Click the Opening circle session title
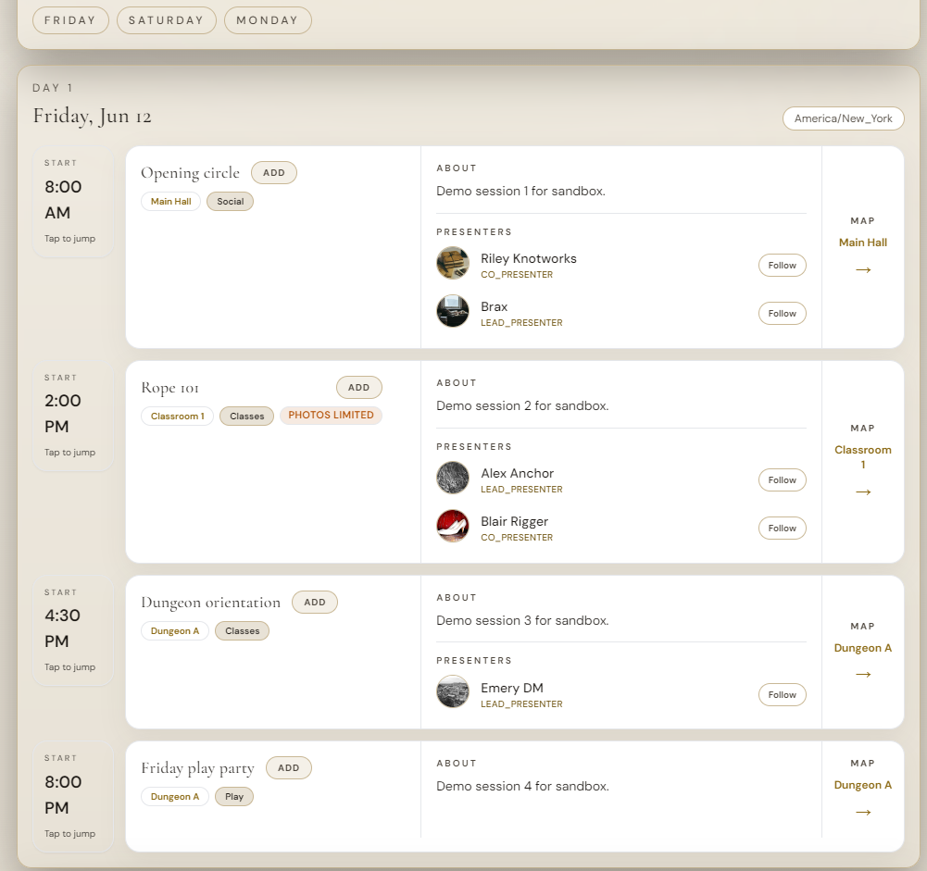The image size is (927, 871). [191, 172]
